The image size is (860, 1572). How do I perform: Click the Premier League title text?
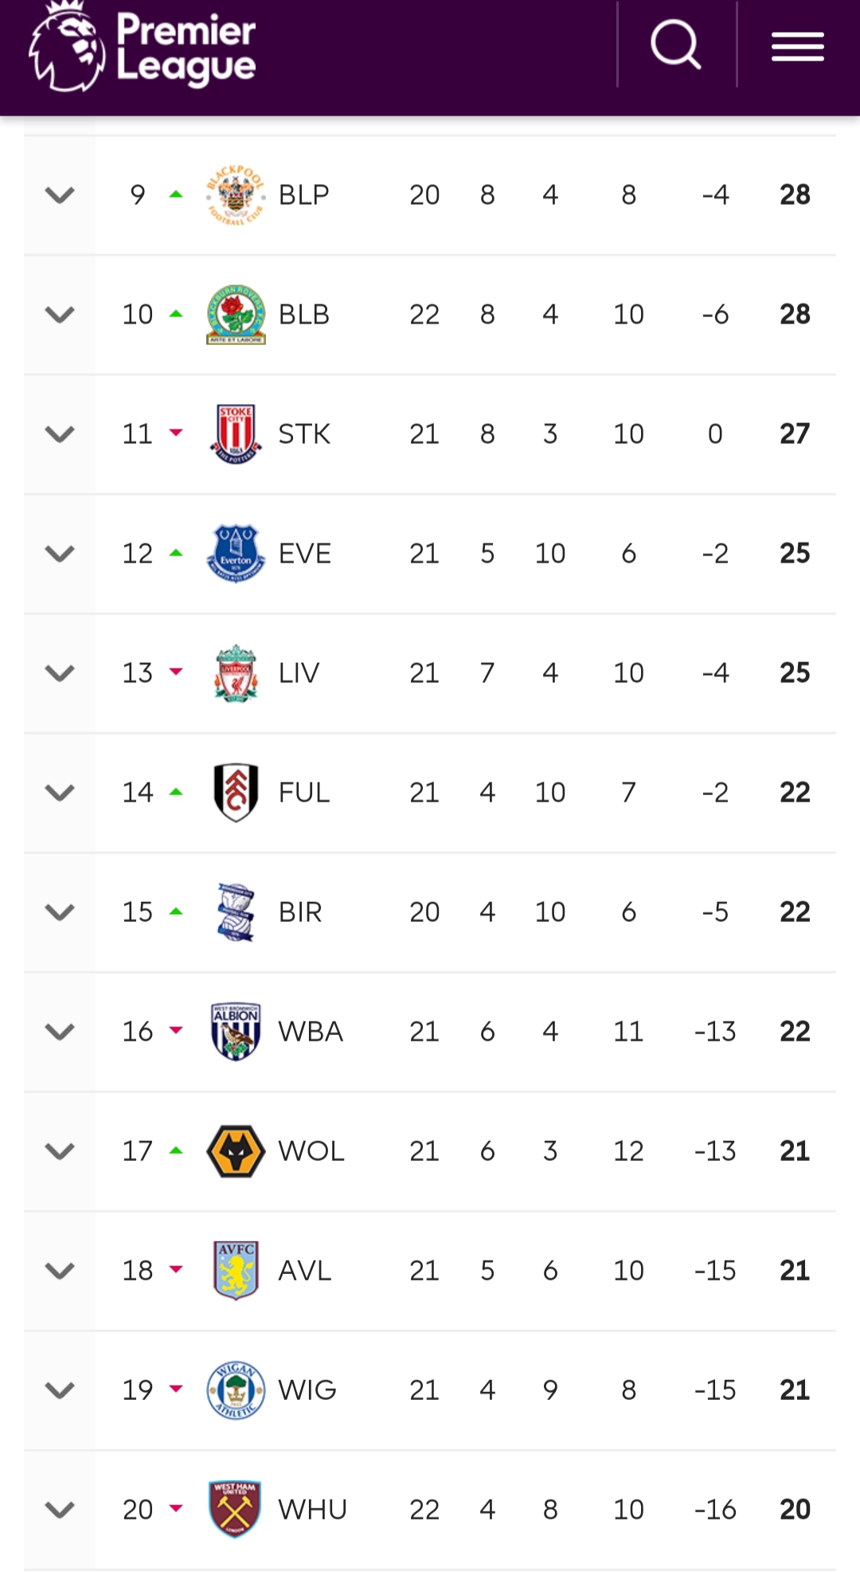coord(186,48)
